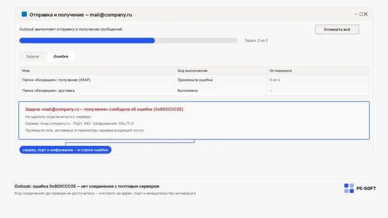Click the Отменить всё button
This screenshot has width=388, height=218.
[x=337, y=29]
